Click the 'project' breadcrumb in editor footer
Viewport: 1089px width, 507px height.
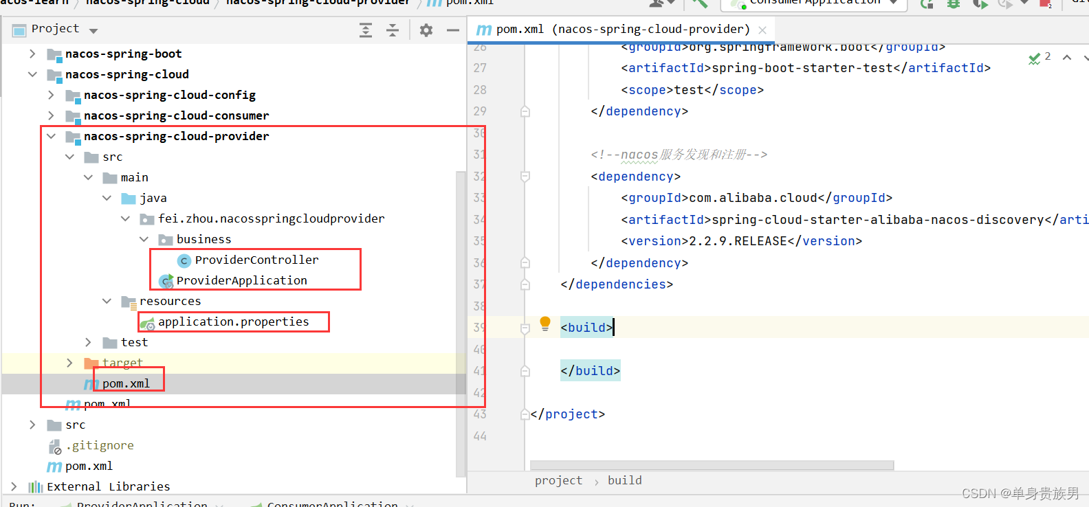[558, 480]
